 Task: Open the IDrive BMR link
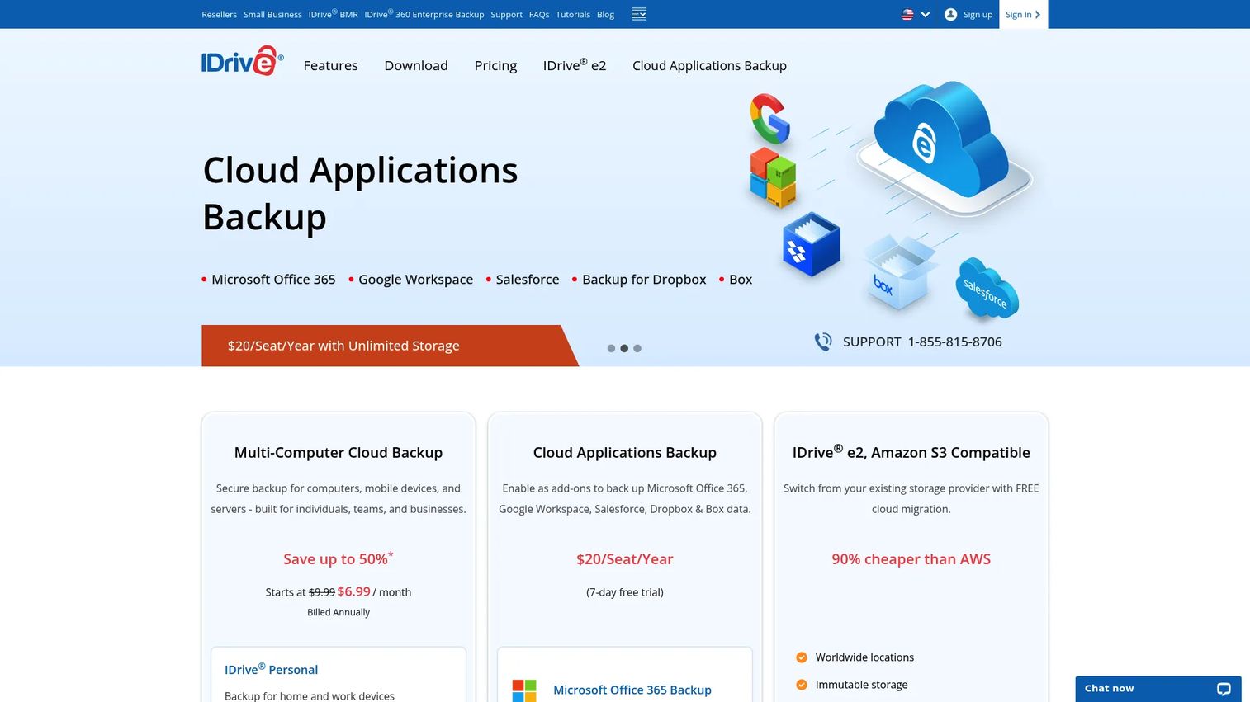[x=334, y=15]
